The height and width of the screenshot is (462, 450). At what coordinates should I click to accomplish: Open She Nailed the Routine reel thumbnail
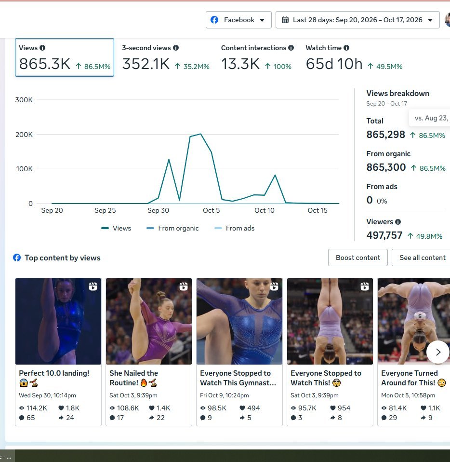coord(149,321)
